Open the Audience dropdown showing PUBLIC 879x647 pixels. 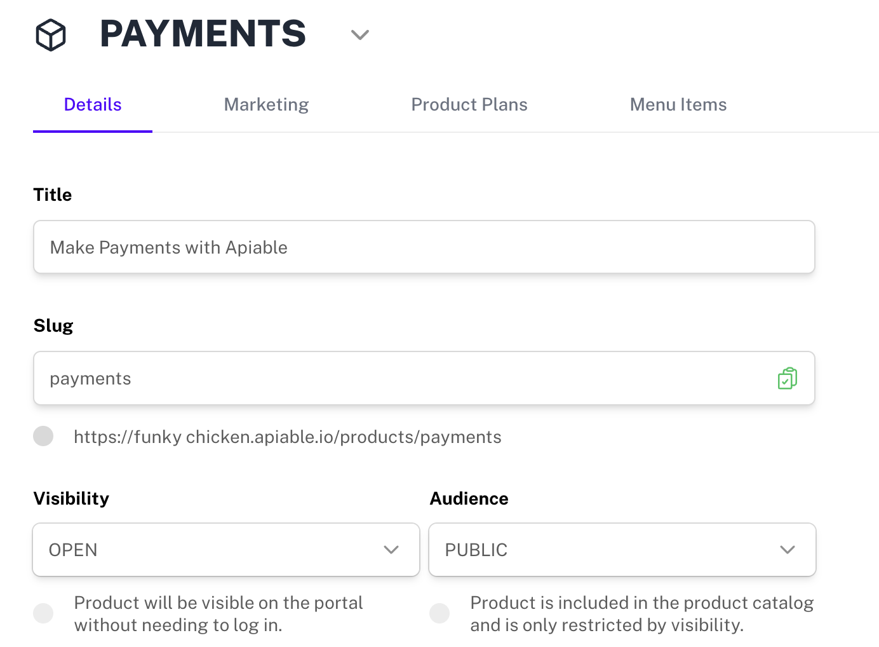(622, 549)
